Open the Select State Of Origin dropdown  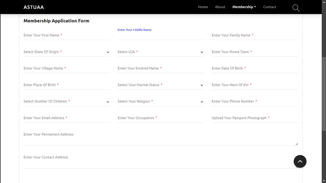click(67, 52)
